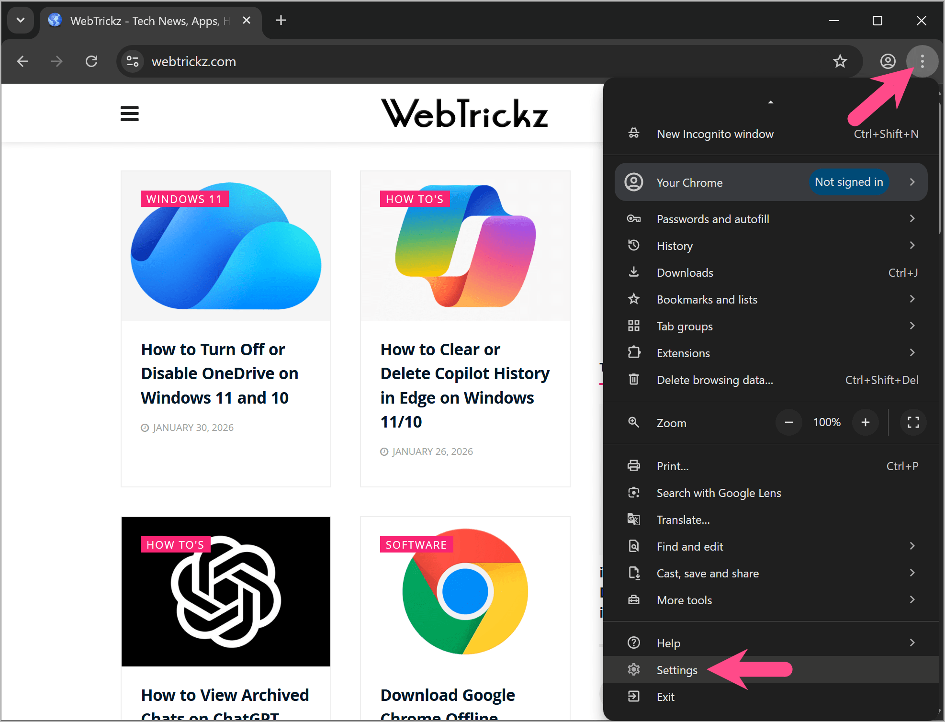Click the browser back arrow
945x722 pixels.
pyautogui.click(x=22, y=61)
